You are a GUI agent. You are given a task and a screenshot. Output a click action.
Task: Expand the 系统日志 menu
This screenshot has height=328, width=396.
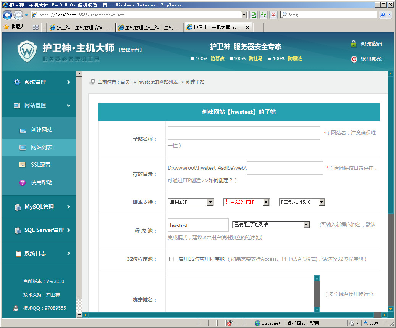(39, 254)
